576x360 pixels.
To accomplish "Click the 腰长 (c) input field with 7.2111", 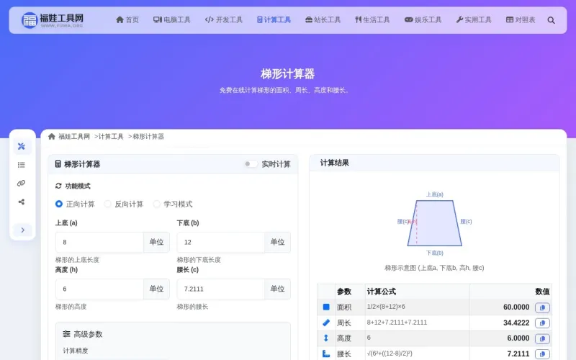I will click(x=220, y=289).
